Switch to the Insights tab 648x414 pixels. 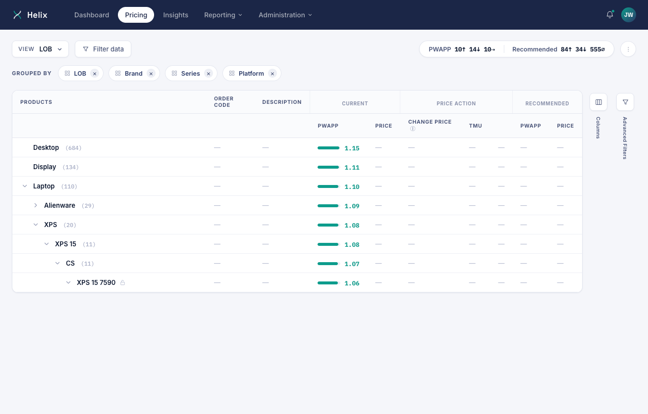click(x=176, y=15)
